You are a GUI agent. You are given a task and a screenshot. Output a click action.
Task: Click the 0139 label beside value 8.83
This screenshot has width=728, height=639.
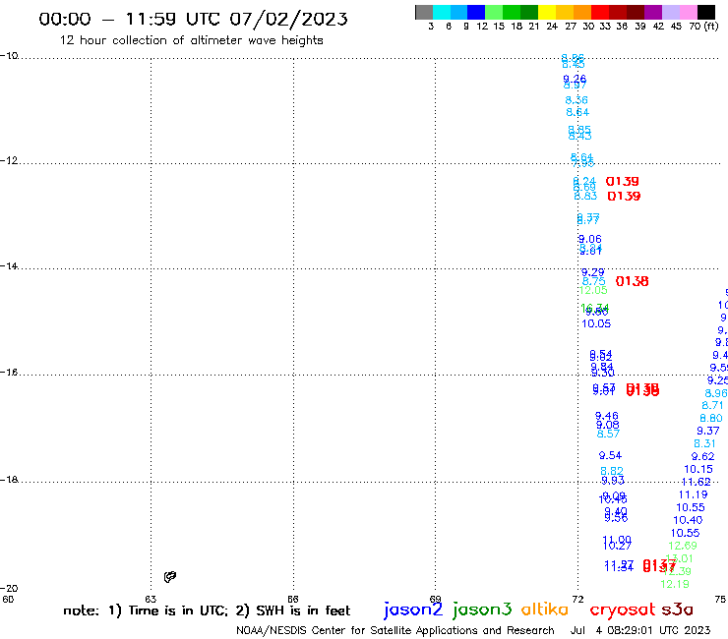[624, 197]
